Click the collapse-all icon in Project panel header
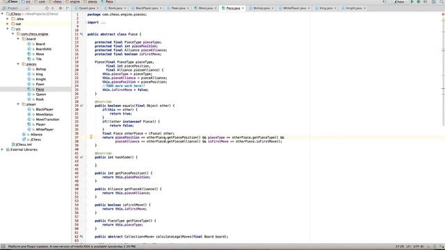445x250 pixels. (53, 8)
